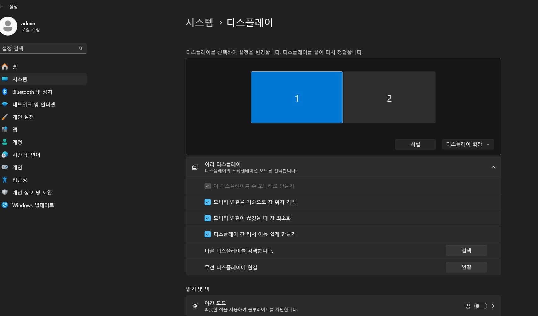Click the Windows 업데이트 icon
538x316 pixels.
click(4, 205)
